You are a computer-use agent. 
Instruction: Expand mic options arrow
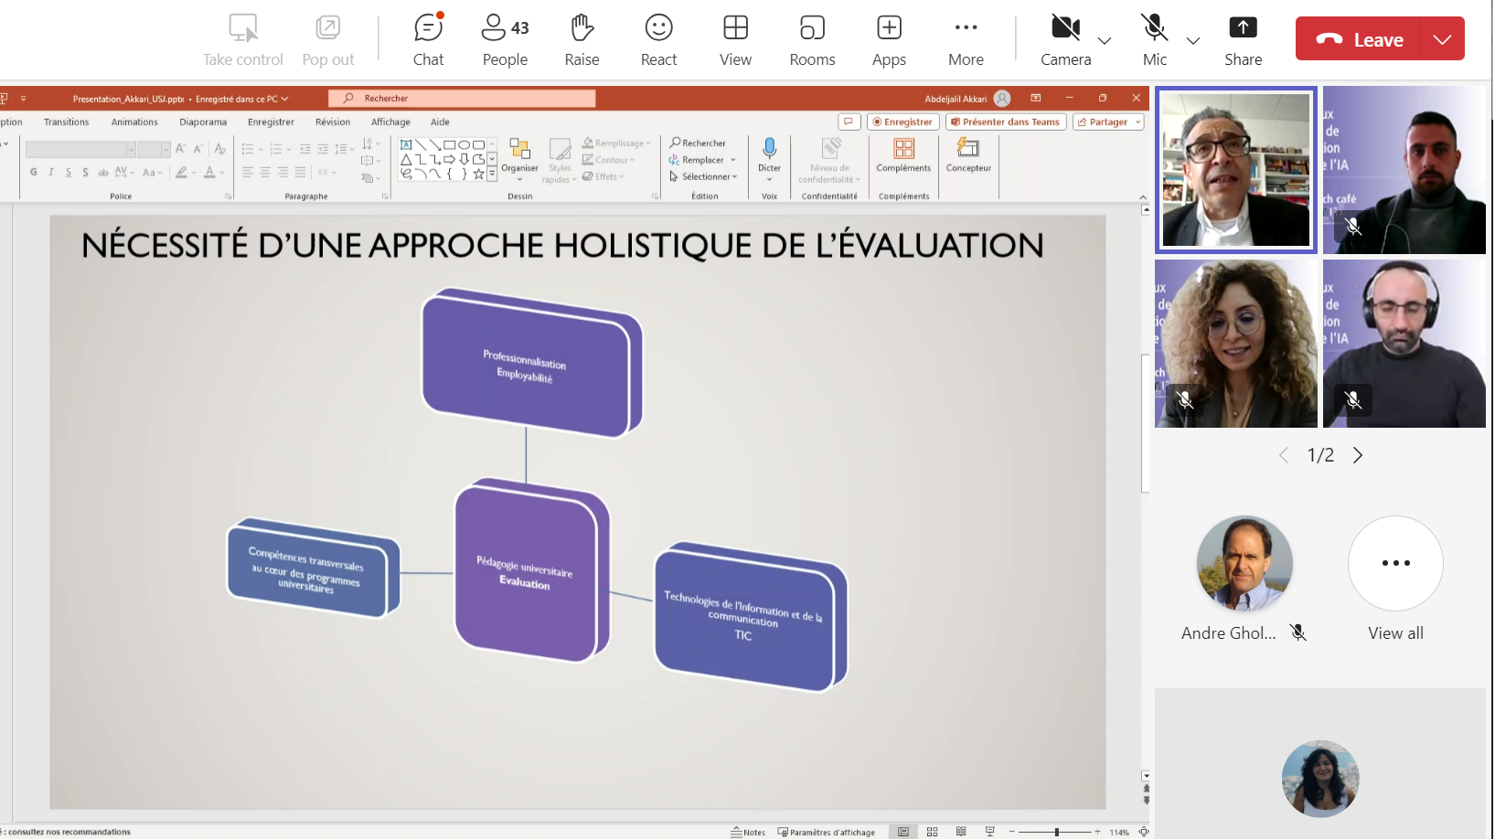point(1193,40)
